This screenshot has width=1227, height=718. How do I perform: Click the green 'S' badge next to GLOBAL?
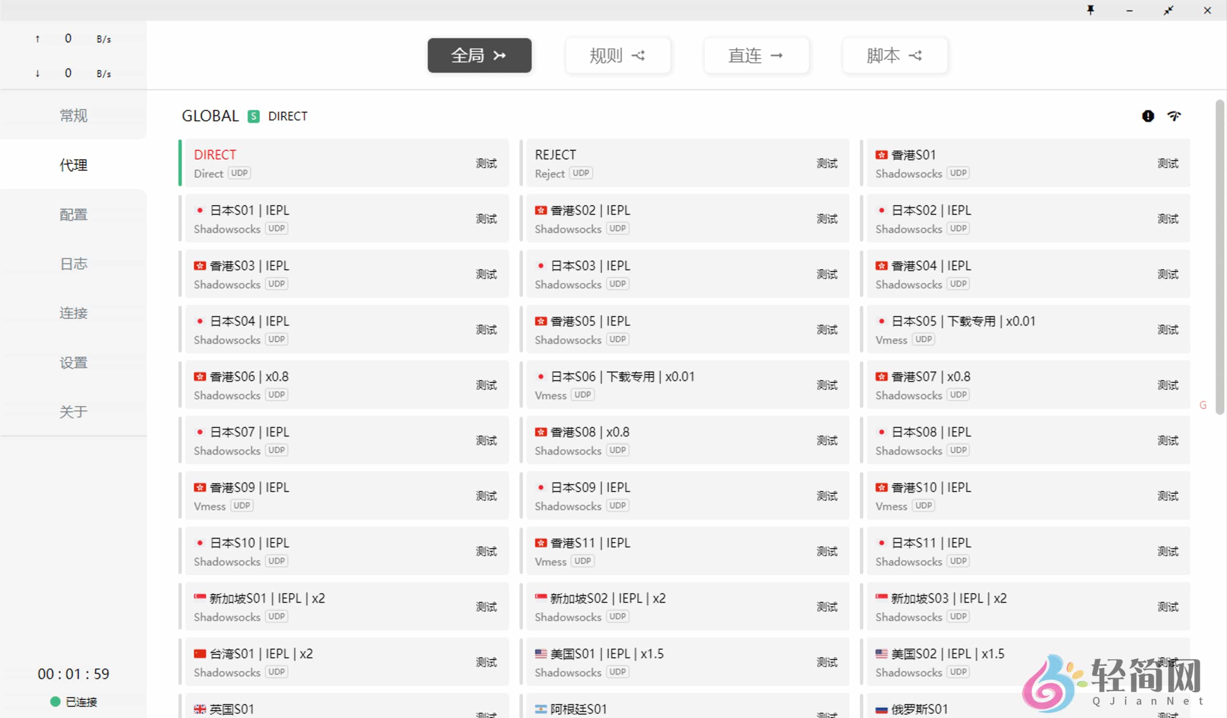[254, 116]
